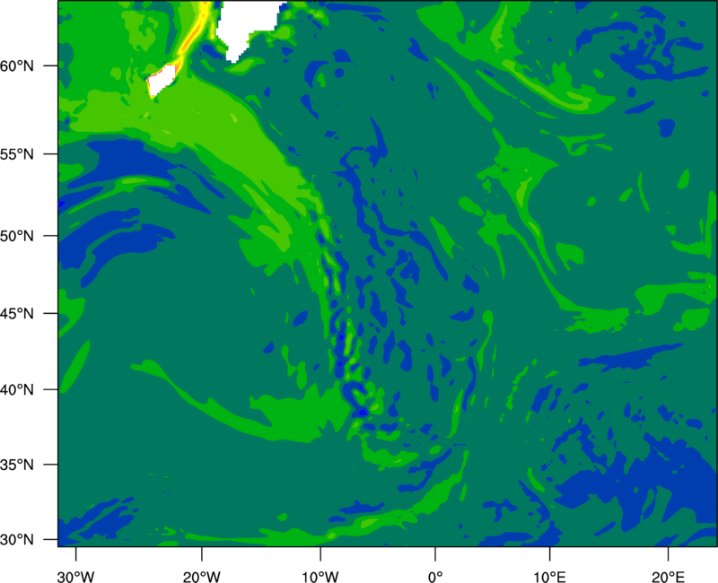Viewport: 718px width, 583px height.
Task: Click the 20°W longitude label
Action: (201, 577)
